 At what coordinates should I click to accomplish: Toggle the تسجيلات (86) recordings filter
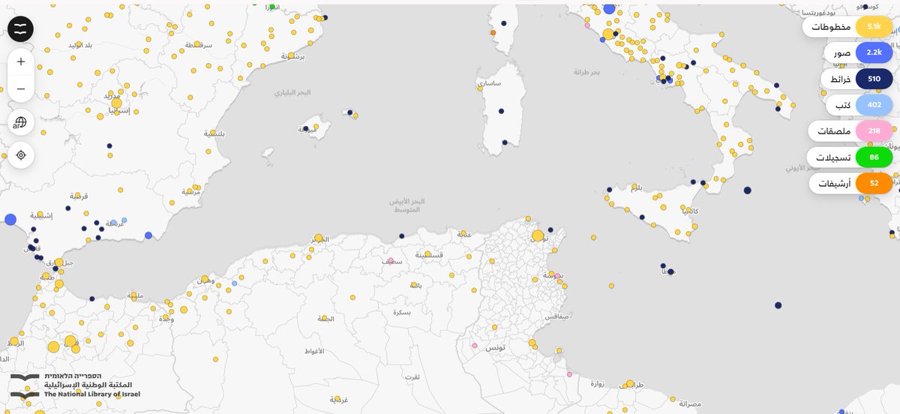coord(849,157)
